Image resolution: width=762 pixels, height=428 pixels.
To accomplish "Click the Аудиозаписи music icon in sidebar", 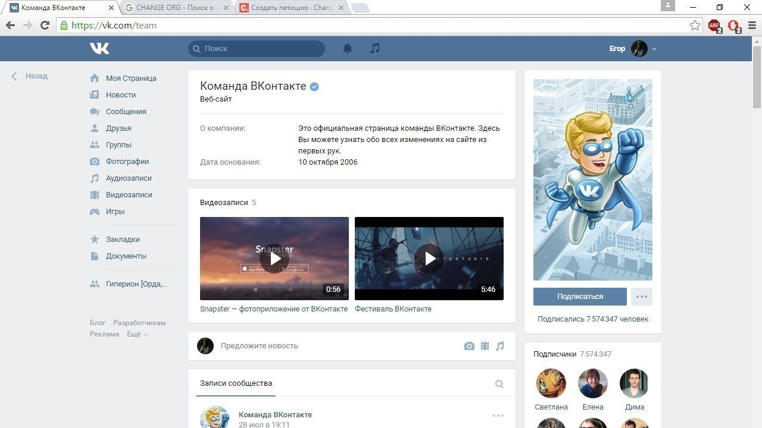I will (94, 178).
